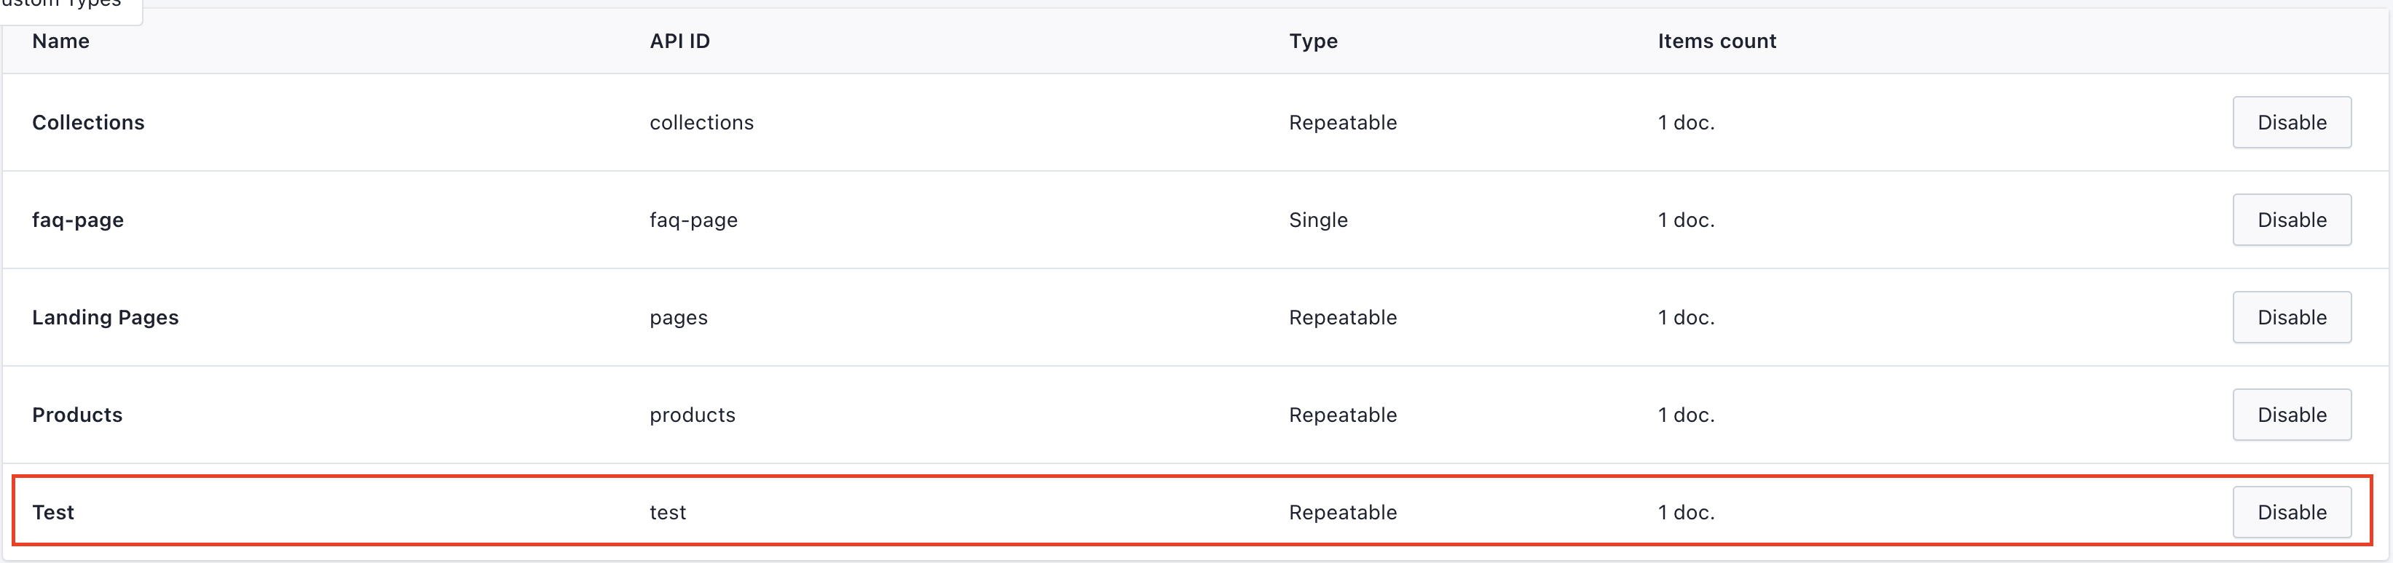Click the Type column header
The image size is (2393, 563).
pyautogui.click(x=1312, y=41)
